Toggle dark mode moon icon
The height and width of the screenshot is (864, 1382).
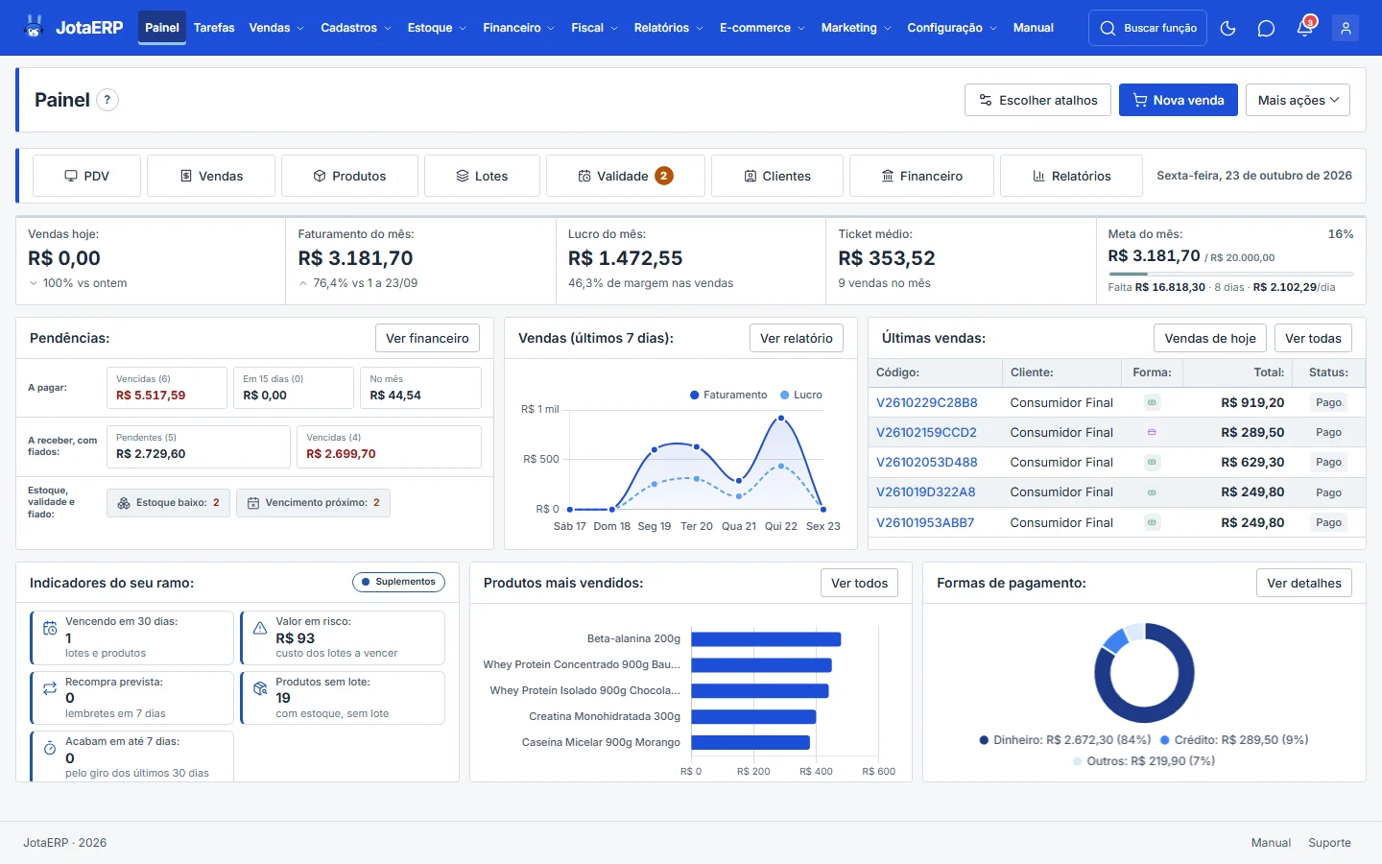click(1227, 28)
